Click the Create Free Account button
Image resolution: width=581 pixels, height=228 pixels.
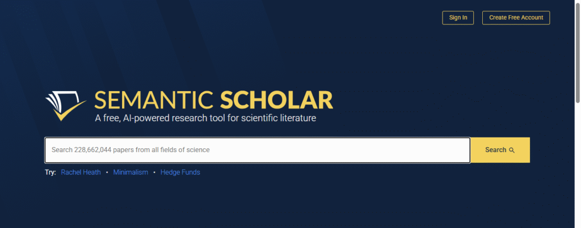(516, 18)
